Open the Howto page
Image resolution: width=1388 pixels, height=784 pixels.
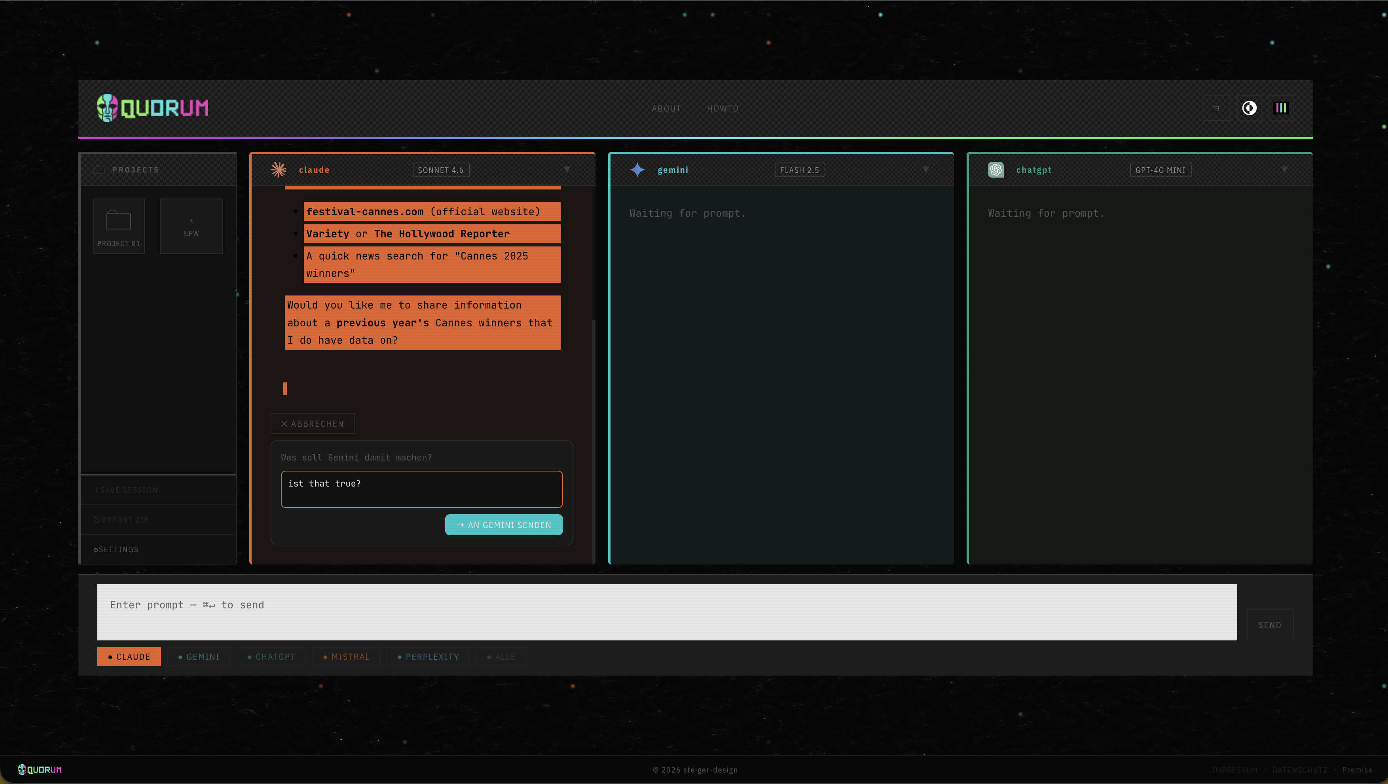[x=722, y=108]
